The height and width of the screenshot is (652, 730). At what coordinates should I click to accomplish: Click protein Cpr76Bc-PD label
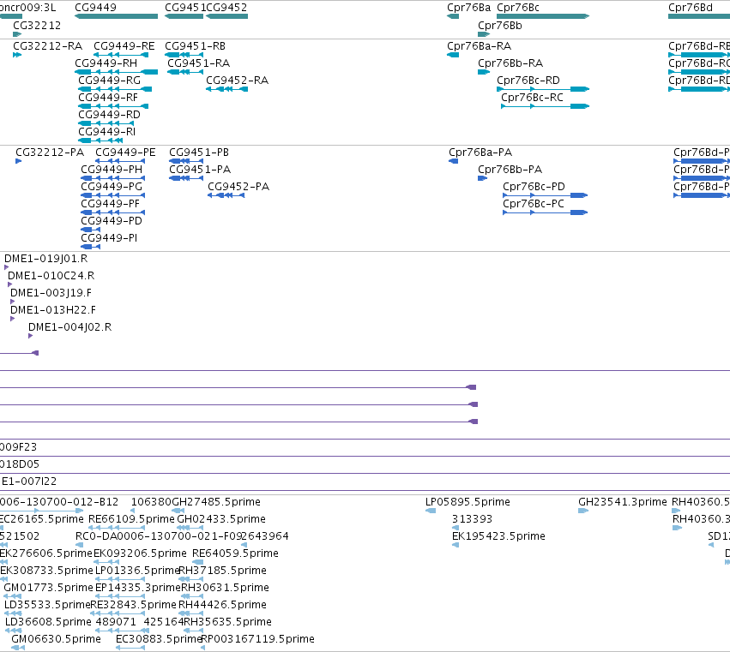(x=534, y=187)
